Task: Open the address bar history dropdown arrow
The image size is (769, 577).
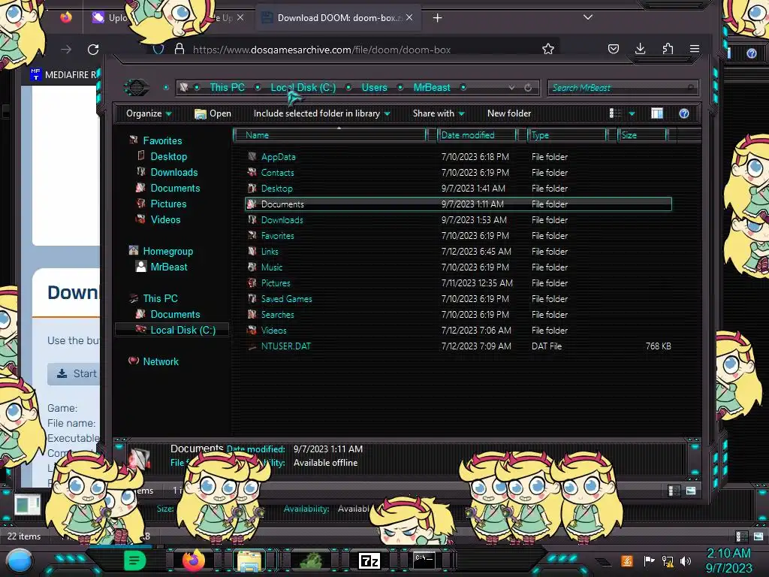Action: [x=511, y=87]
